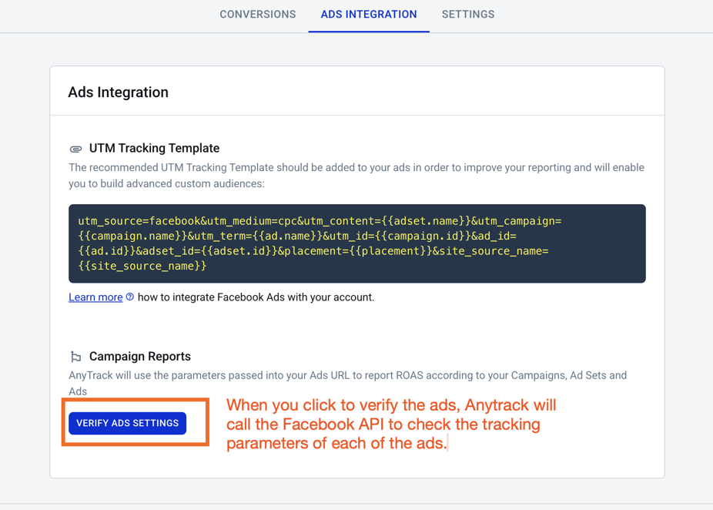
Task: Select the Ads Integration tab
Action: (369, 14)
